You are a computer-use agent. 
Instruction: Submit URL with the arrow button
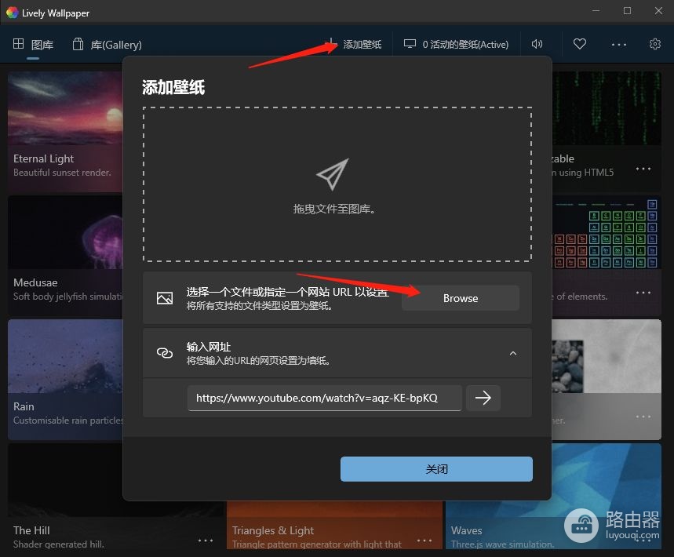point(483,398)
